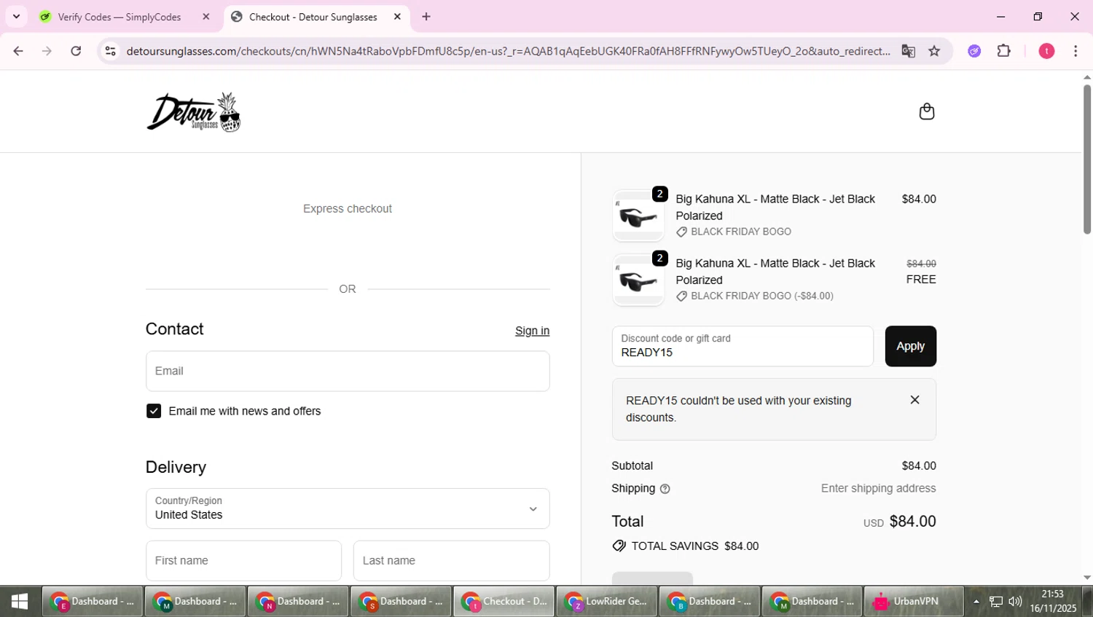Switch to LowRider Ge... taskbar window
The height and width of the screenshot is (617, 1093).
(x=607, y=602)
